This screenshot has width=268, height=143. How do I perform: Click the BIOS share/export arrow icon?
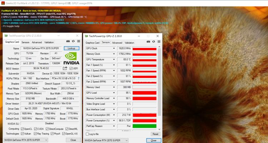[65, 68]
